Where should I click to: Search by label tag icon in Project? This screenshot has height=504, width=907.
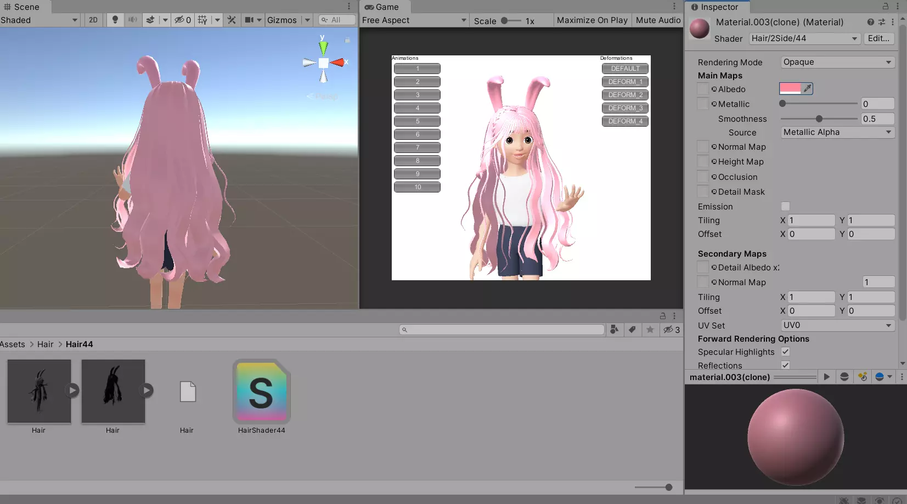tap(632, 330)
